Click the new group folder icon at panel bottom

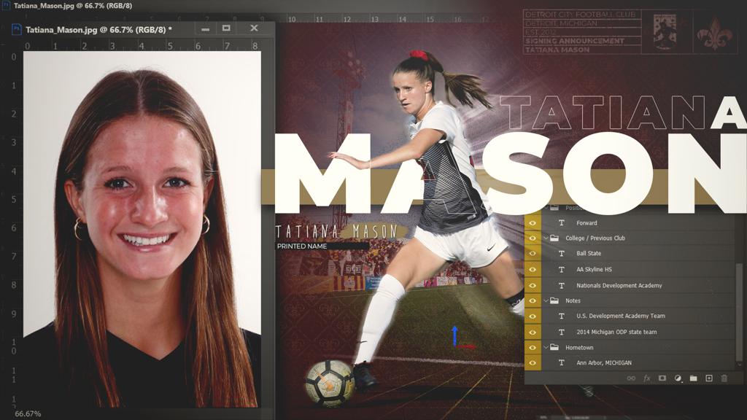click(694, 378)
